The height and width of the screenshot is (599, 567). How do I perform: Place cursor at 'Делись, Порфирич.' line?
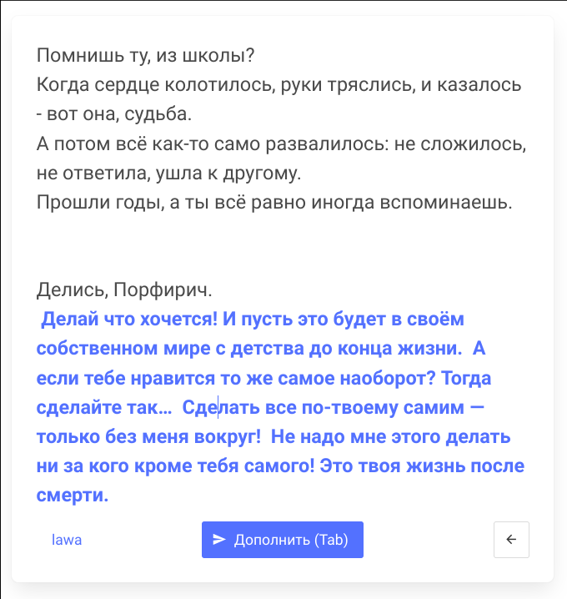[125, 290]
